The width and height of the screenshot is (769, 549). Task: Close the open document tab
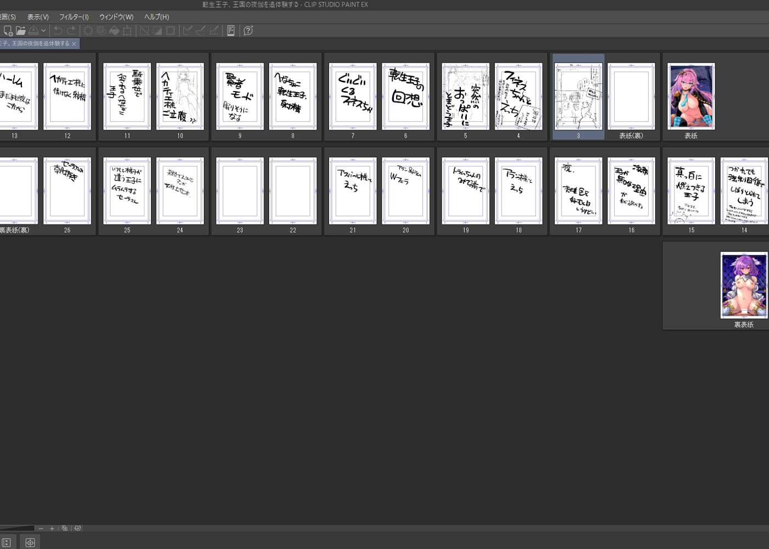click(x=74, y=44)
